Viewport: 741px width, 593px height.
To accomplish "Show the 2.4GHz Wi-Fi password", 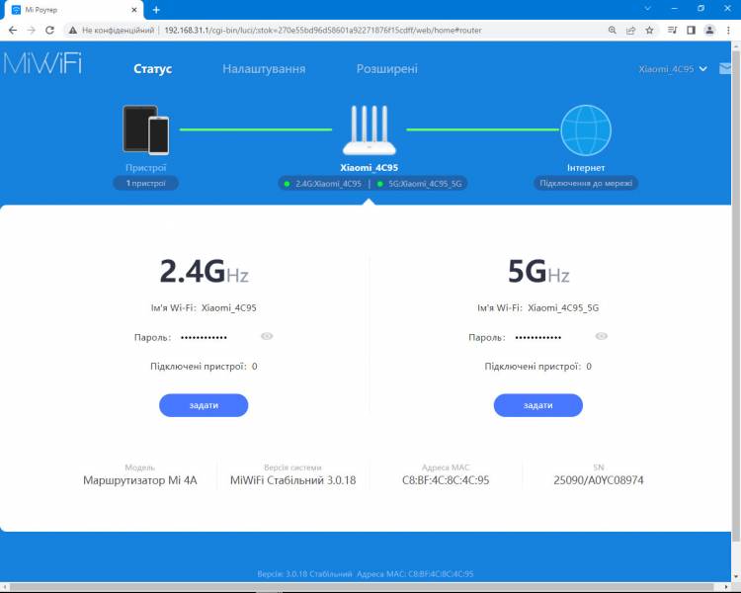I will click(267, 336).
